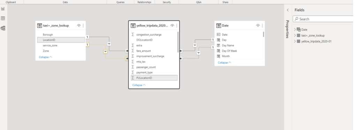Toggle visibility of yellow_tripdata table
This screenshot has height=130, width=357.
pyautogui.click(x=172, y=26)
